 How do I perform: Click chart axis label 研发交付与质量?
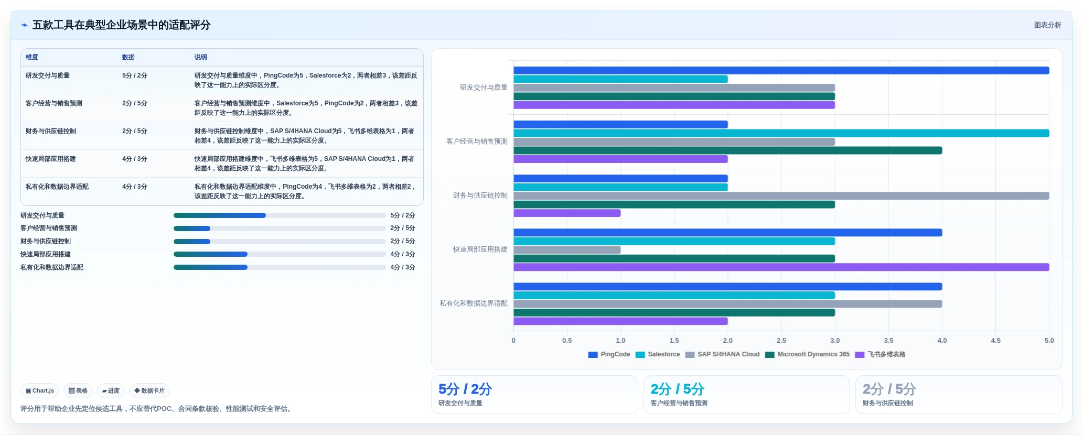(x=484, y=88)
